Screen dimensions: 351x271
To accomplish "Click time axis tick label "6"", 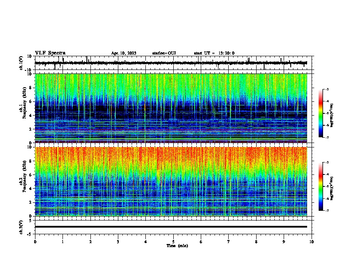I will pos(201,242).
